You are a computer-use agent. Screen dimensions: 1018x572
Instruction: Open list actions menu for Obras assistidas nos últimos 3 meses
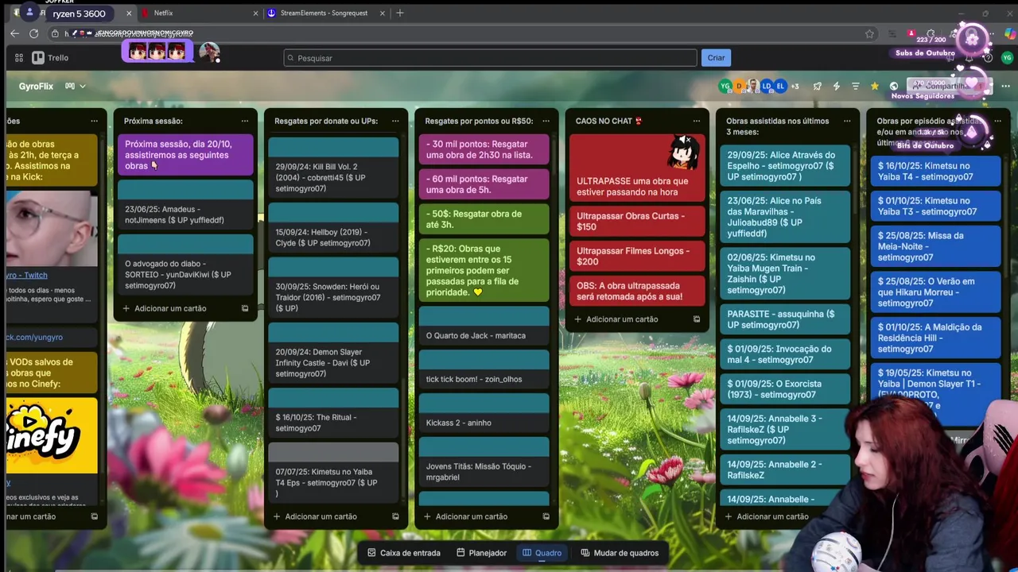point(847,121)
